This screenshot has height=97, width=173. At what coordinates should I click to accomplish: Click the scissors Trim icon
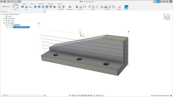point(77,7)
